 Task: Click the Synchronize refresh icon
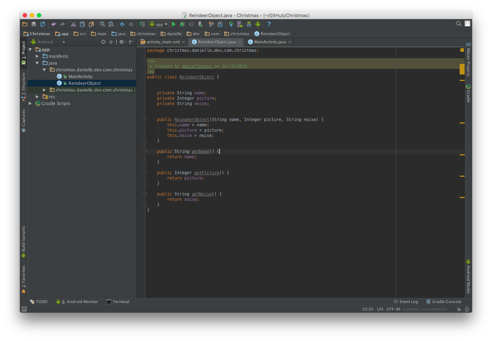43,24
